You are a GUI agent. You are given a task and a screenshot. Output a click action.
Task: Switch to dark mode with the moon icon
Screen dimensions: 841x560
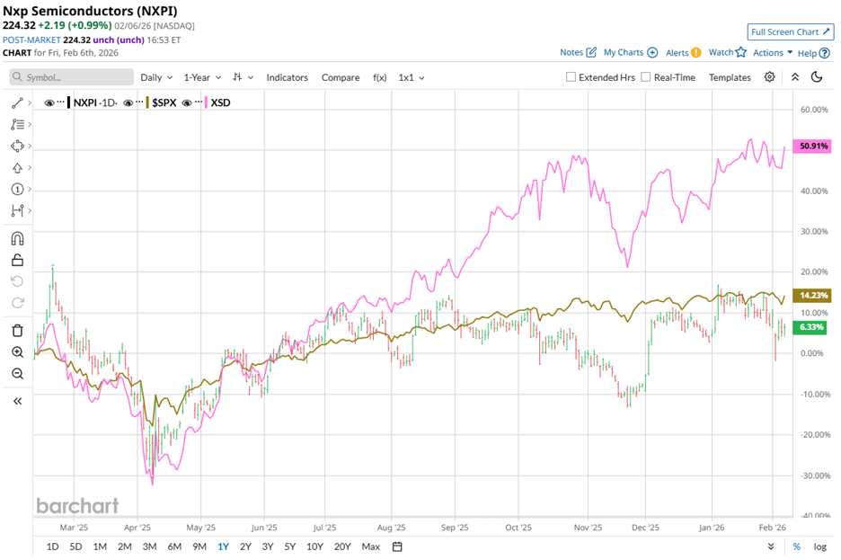817,77
